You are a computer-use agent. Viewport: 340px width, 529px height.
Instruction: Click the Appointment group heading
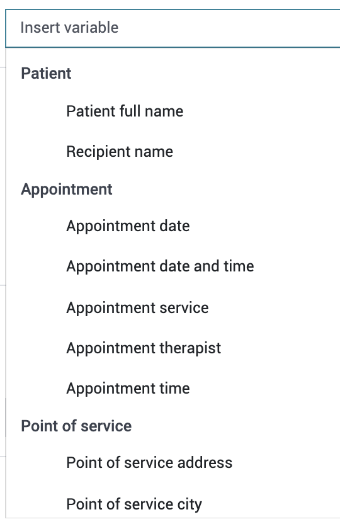pyautogui.click(x=67, y=190)
